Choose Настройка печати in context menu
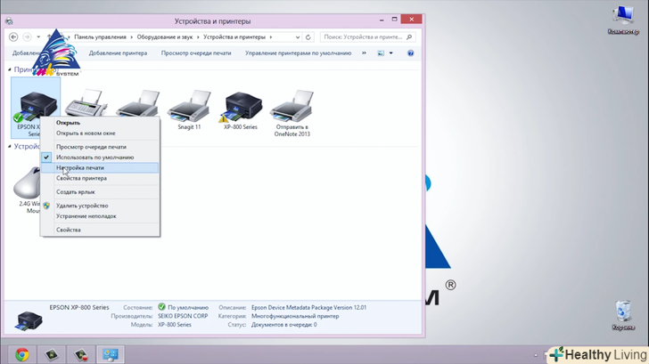649x364 pixels. click(99, 167)
